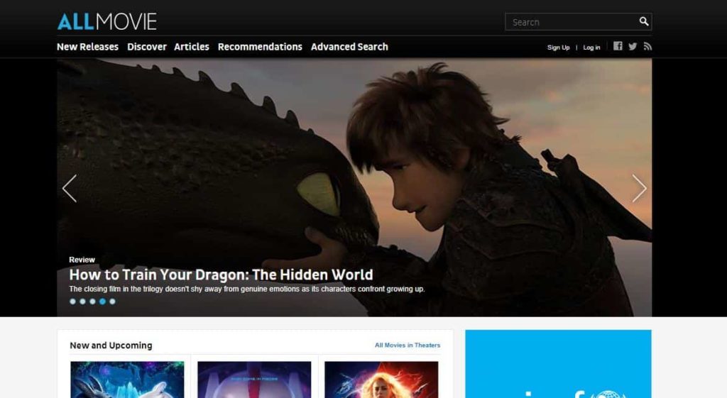
Task: Open the RSS feed icon
Action: 647,46
